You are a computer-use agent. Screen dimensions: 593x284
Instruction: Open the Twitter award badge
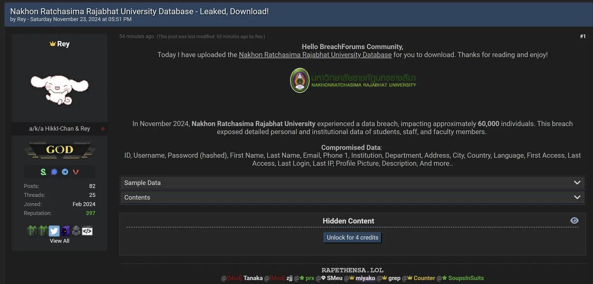[54, 230]
